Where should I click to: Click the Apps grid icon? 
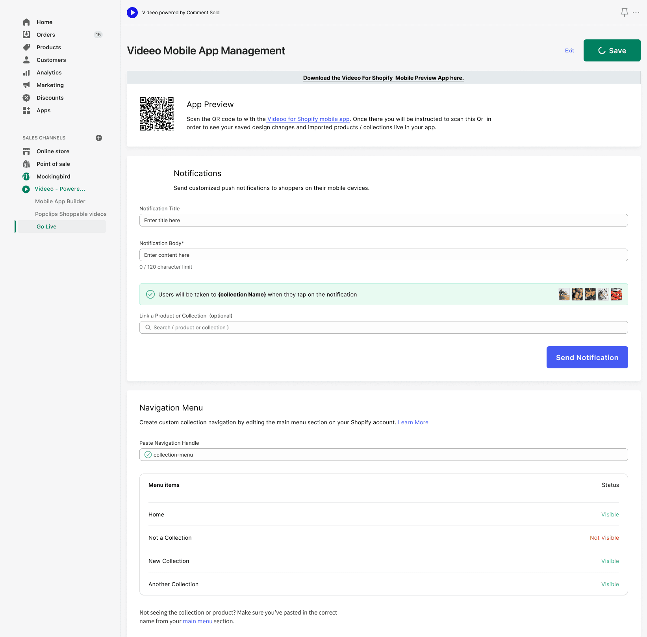[26, 110]
